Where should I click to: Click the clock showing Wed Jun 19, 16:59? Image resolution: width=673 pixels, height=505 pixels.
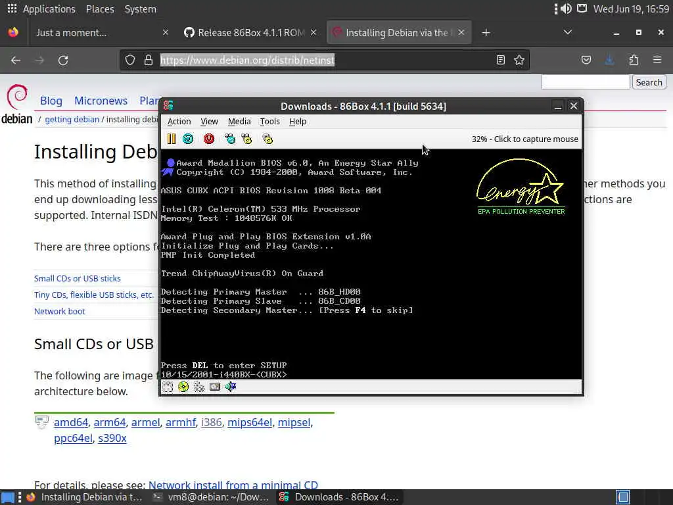tap(631, 9)
